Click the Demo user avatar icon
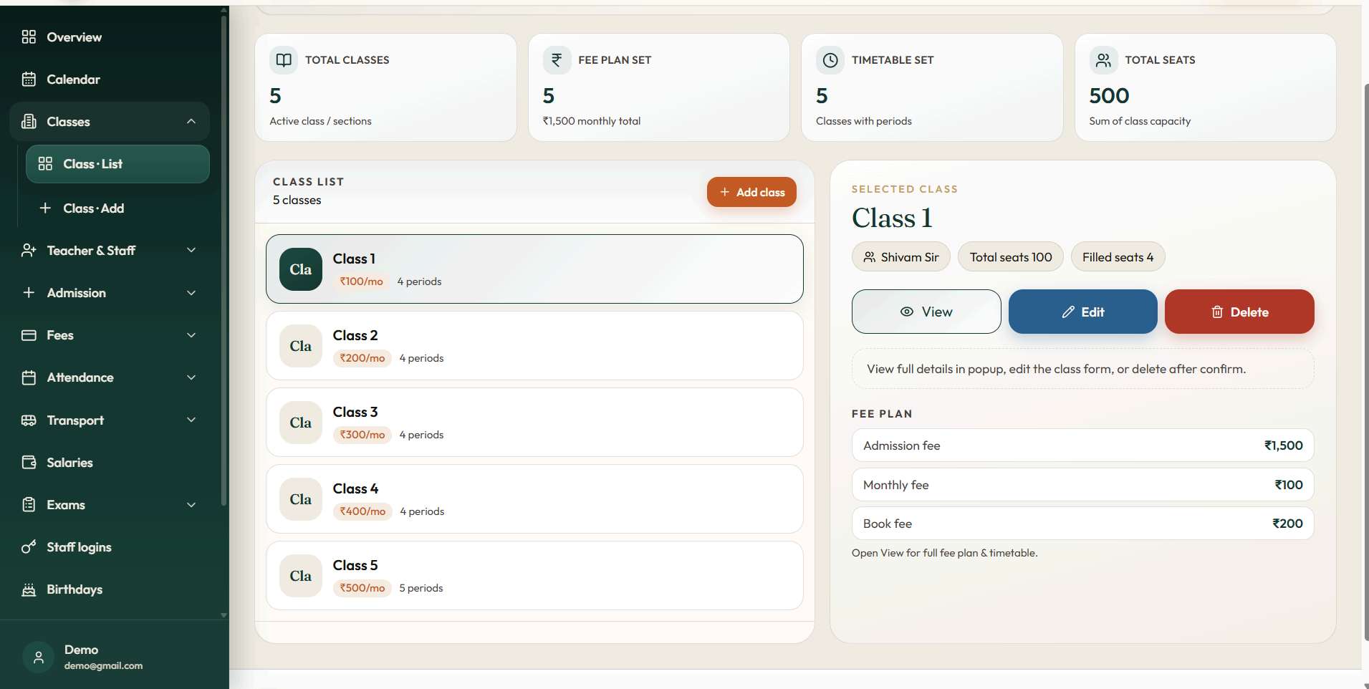 (x=39, y=657)
